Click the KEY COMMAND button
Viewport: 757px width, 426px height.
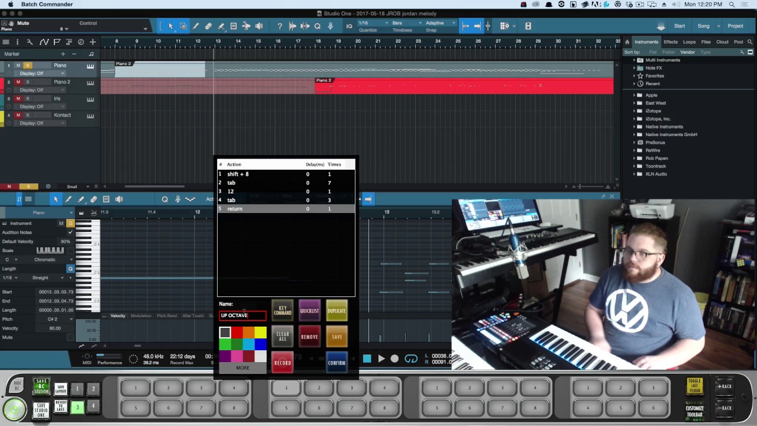coord(283,311)
